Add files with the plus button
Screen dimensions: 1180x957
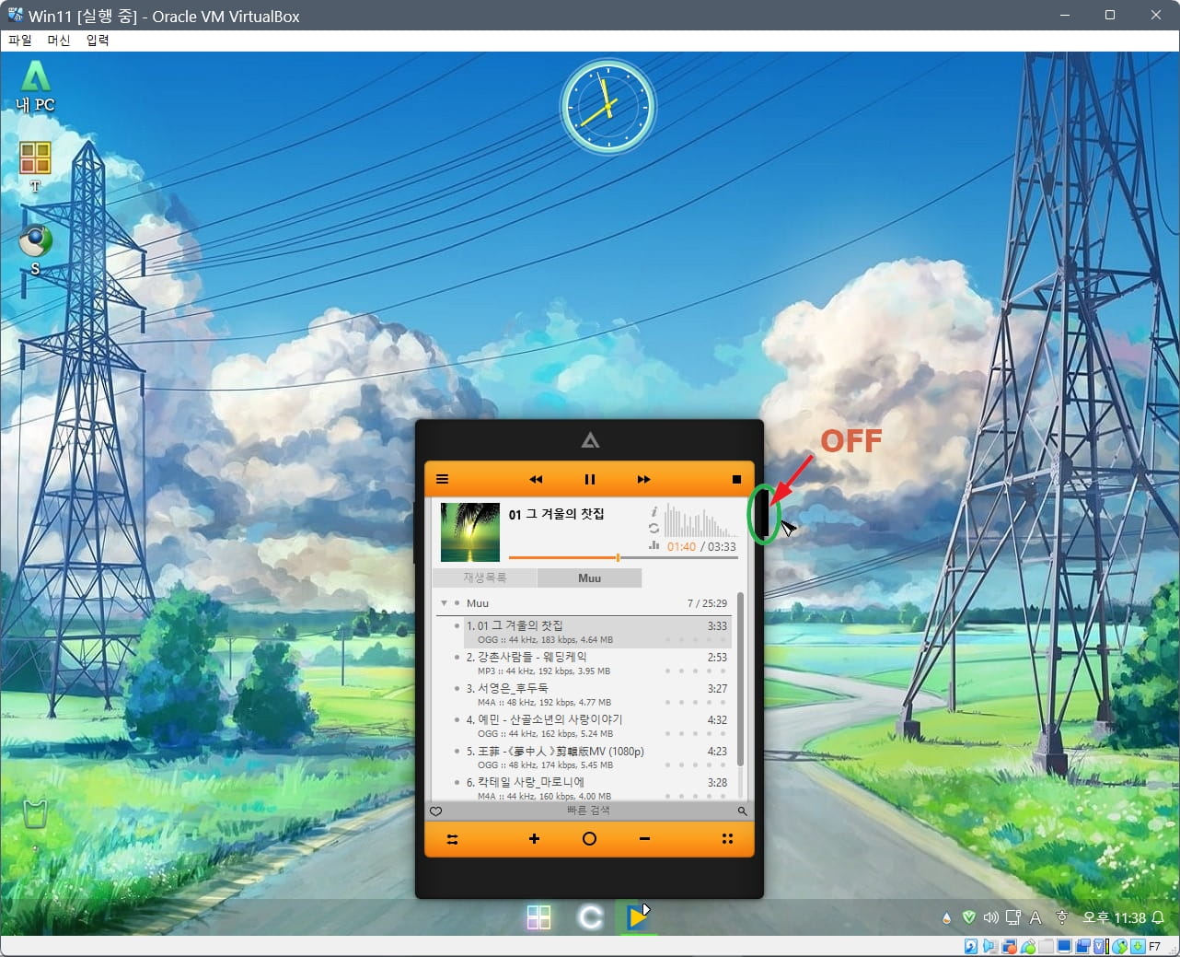534,838
